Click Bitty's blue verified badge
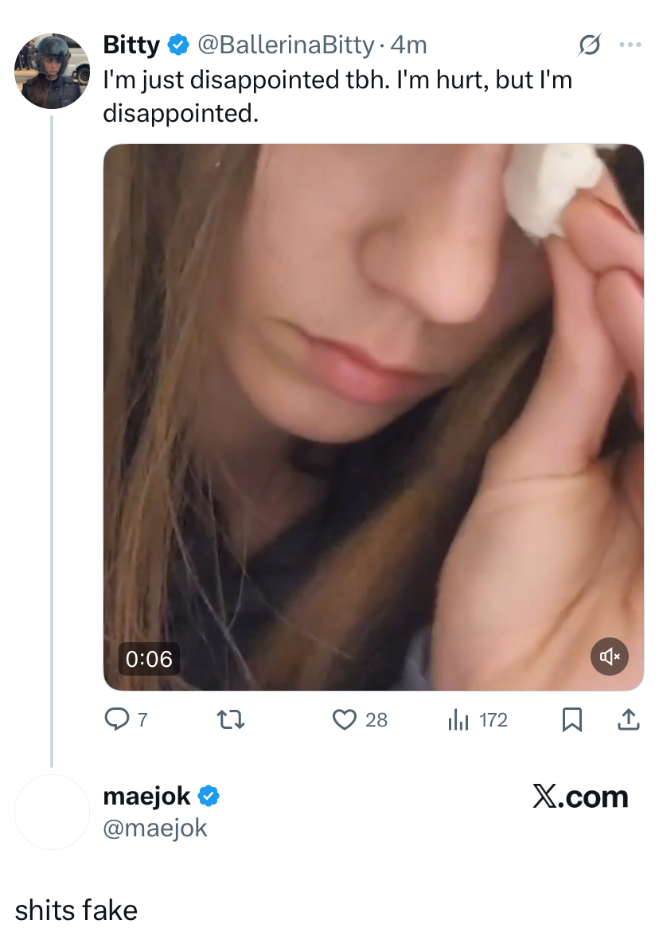 point(178,46)
